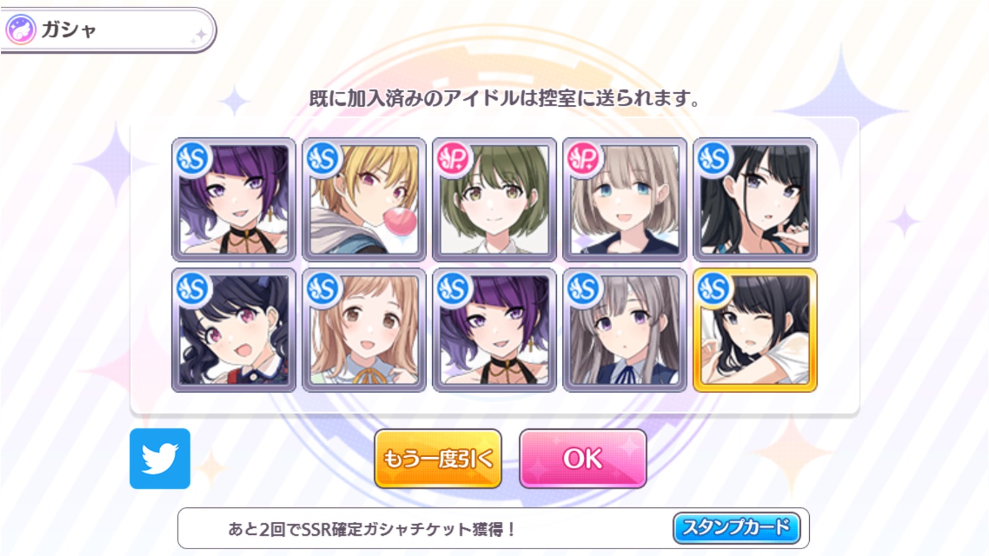Click the P badge on green-haired idol card
This screenshot has width=989, height=556.
[454, 159]
